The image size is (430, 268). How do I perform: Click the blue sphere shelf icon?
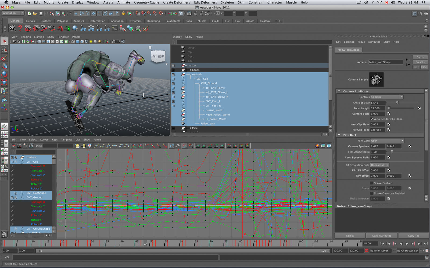pos(75,28)
